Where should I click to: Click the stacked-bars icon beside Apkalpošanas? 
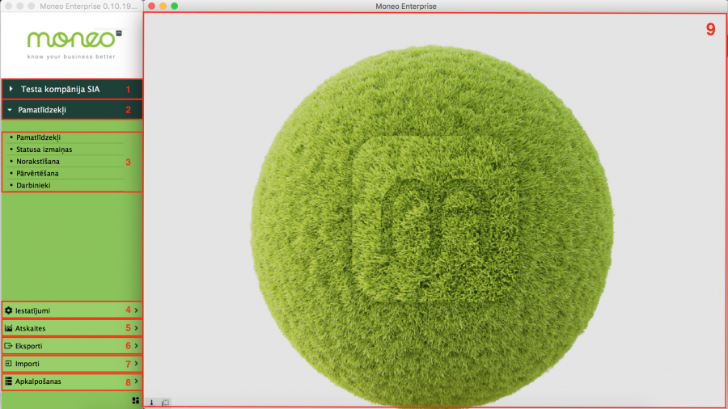click(x=9, y=381)
